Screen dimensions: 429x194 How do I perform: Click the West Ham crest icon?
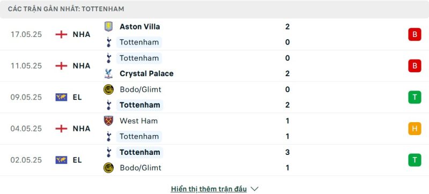click(109, 121)
